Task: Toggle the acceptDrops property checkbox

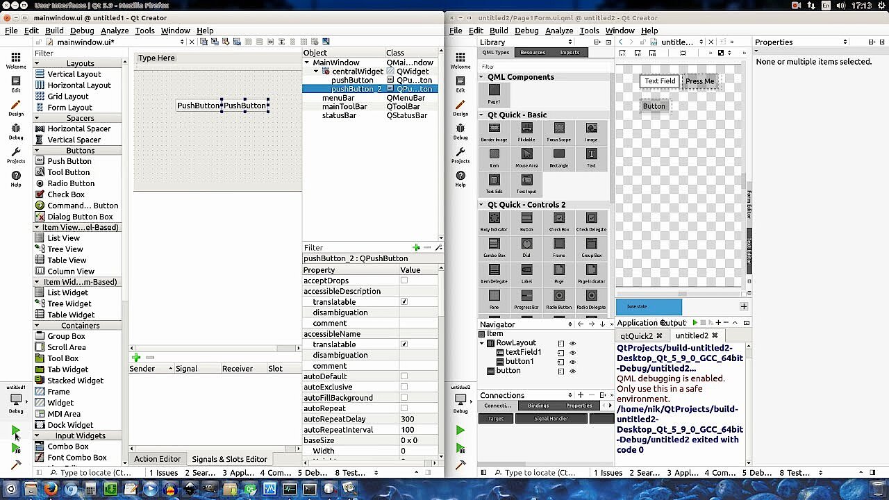Action: pyautogui.click(x=404, y=281)
